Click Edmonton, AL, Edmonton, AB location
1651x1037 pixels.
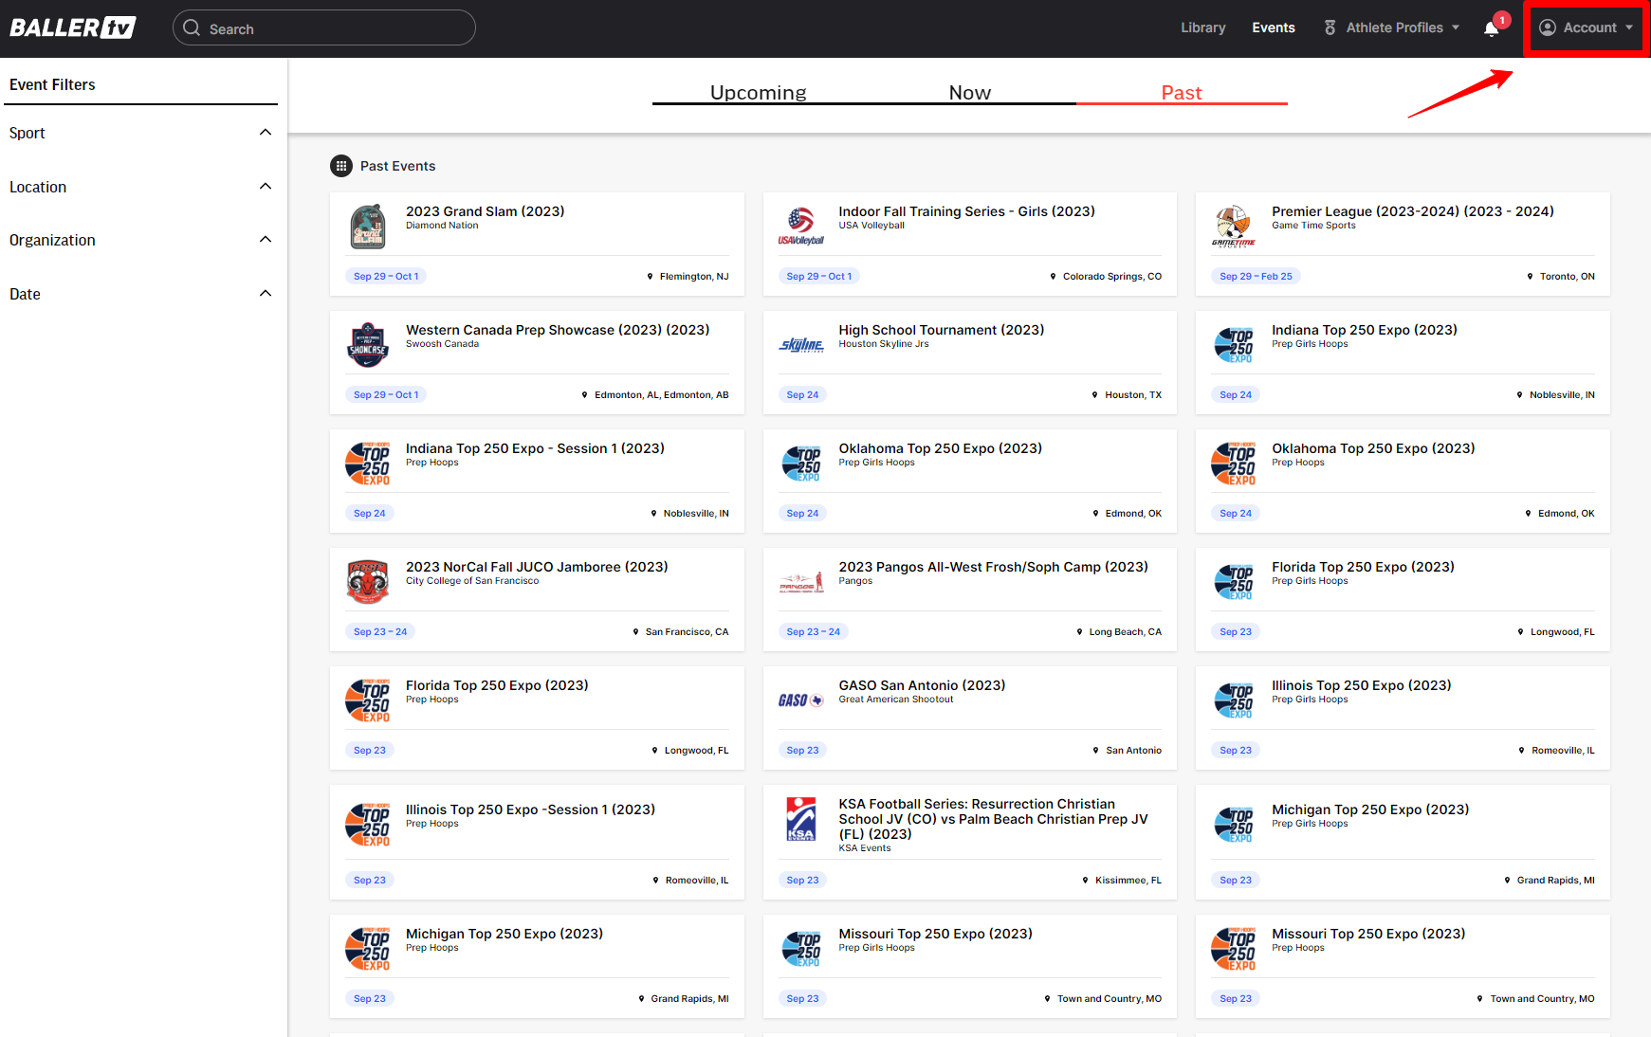pos(661,395)
